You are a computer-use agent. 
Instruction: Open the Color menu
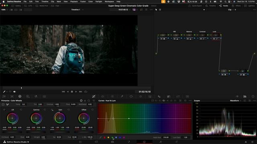click(x=90, y=2)
